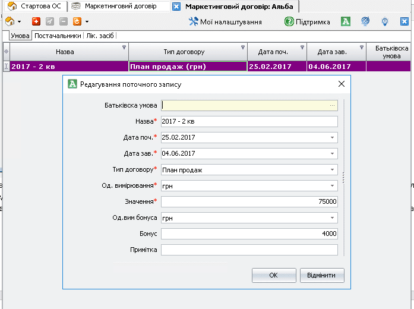Expand the Тип договору dropdown in the dialog
The height and width of the screenshot is (309, 414).
pyautogui.click(x=332, y=170)
